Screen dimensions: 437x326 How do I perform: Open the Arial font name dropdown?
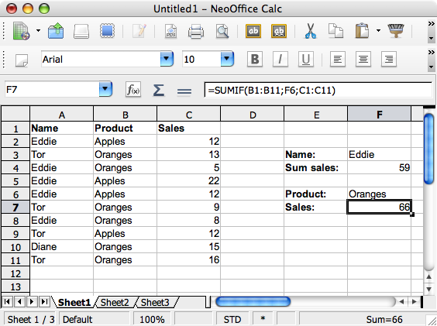pyautogui.click(x=167, y=59)
